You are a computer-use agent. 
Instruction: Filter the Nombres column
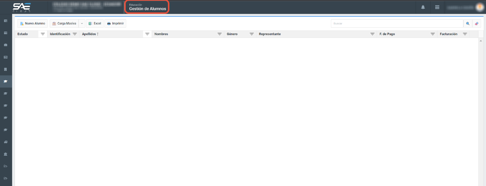coord(219,34)
